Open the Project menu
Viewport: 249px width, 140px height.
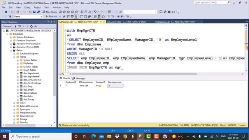[37, 7]
